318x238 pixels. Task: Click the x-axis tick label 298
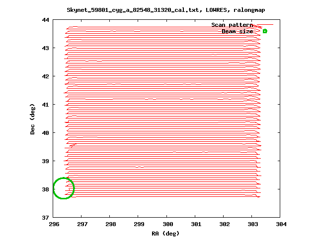click(x=111, y=224)
